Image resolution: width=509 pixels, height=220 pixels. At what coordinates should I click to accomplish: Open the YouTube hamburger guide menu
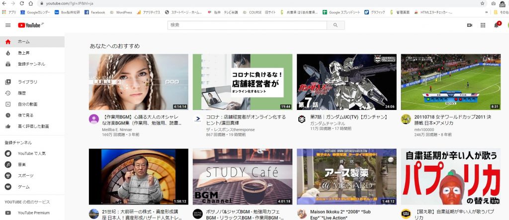point(8,25)
